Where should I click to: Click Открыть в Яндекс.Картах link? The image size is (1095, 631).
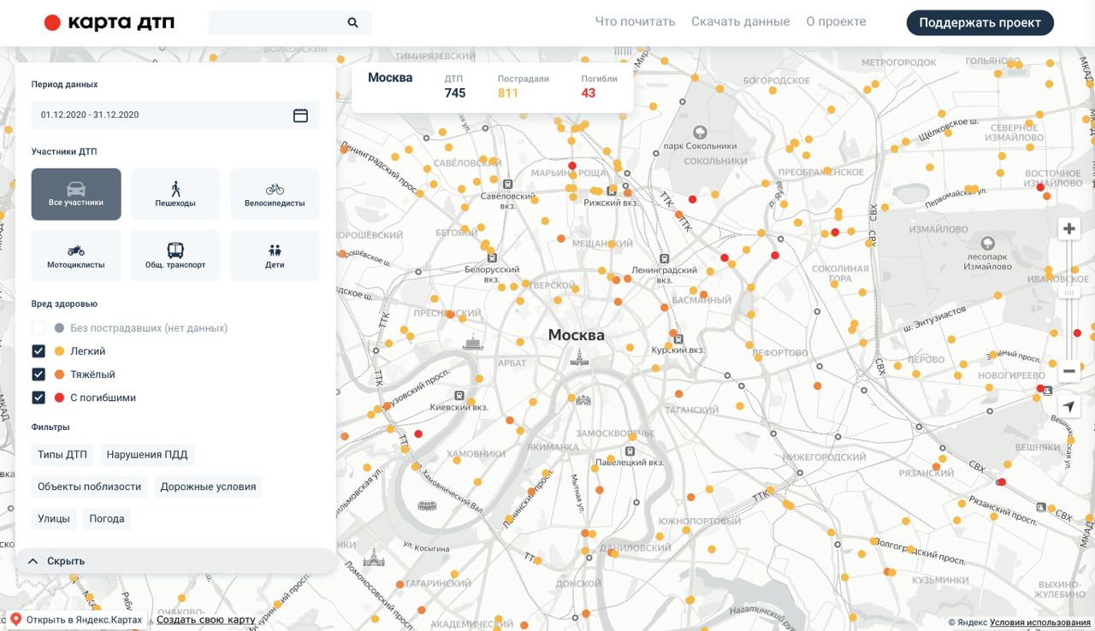coord(84,620)
